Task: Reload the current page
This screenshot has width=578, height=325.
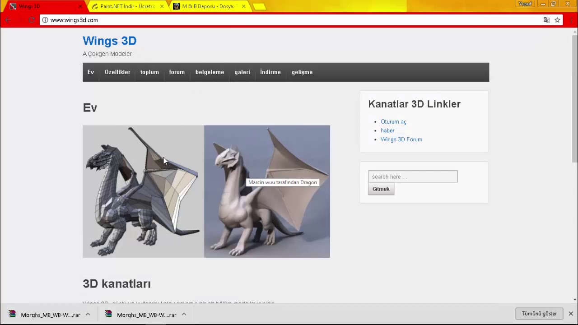Action: click(x=32, y=20)
